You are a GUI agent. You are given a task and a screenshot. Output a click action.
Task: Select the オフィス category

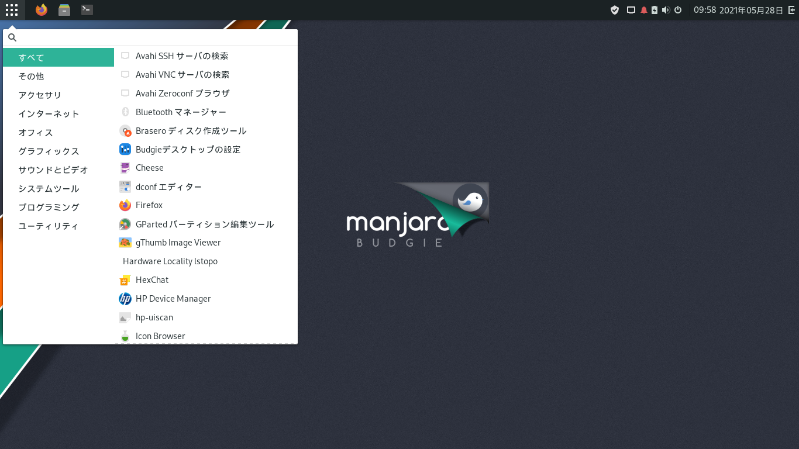coord(58,132)
